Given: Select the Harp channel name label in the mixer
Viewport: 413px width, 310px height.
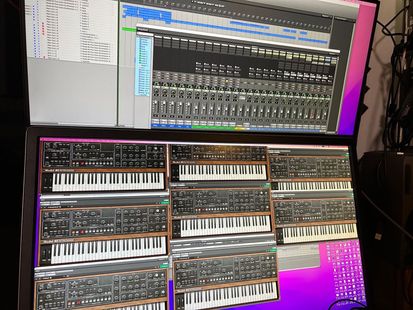Looking at the screenshot, I should coord(187,126).
